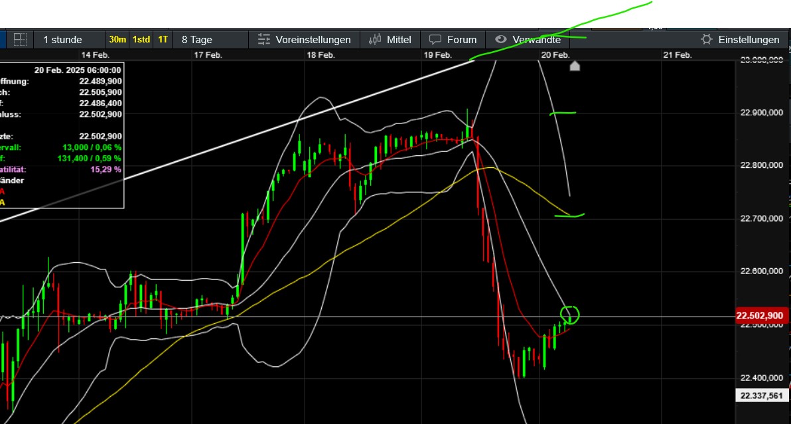Open the Forum menu label
Image resolution: width=791 pixels, height=424 pixels.
click(x=462, y=39)
